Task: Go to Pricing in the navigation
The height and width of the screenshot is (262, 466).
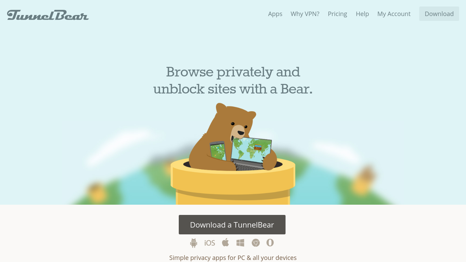Action: (337, 14)
